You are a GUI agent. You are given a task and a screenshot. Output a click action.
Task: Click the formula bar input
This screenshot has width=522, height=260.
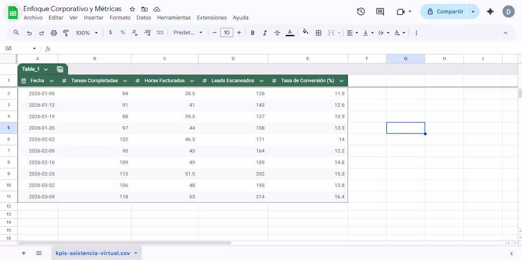click(286, 48)
